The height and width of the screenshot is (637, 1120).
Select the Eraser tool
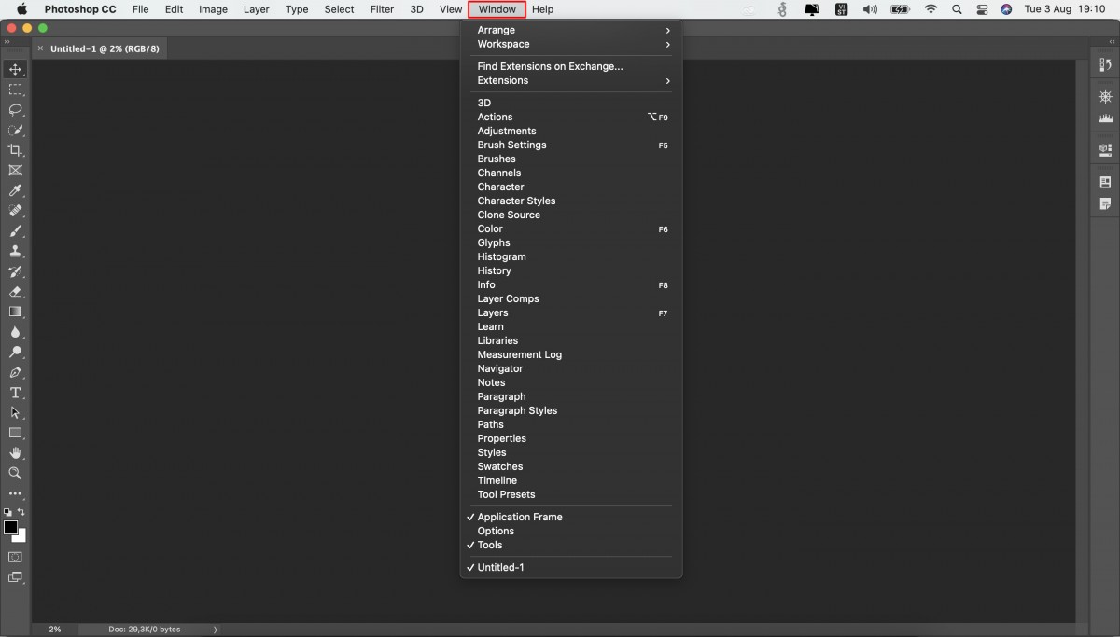coord(15,292)
